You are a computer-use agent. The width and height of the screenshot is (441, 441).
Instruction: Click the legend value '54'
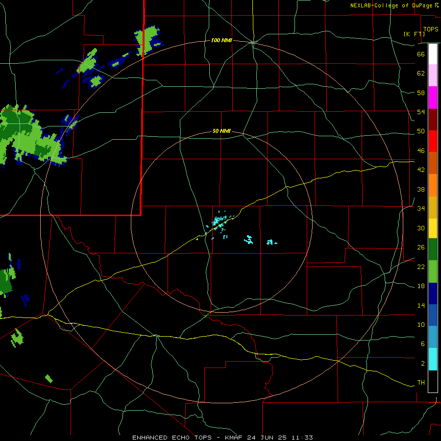421,112
